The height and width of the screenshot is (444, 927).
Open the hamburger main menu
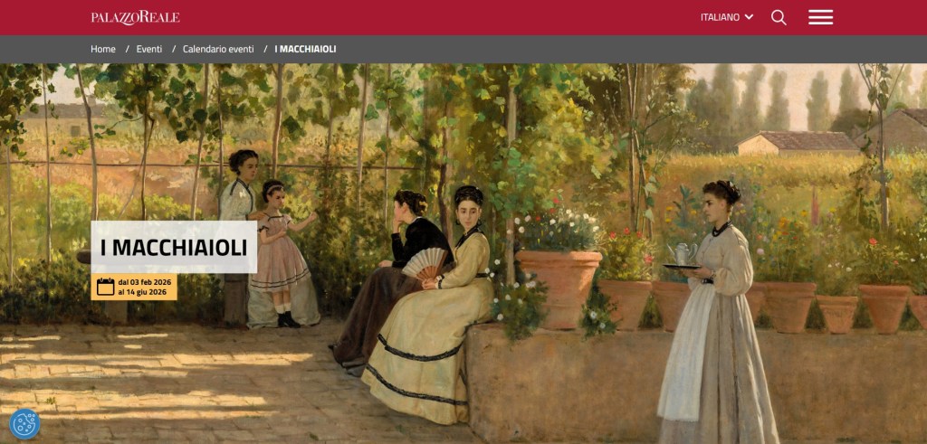[x=820, y=18]
